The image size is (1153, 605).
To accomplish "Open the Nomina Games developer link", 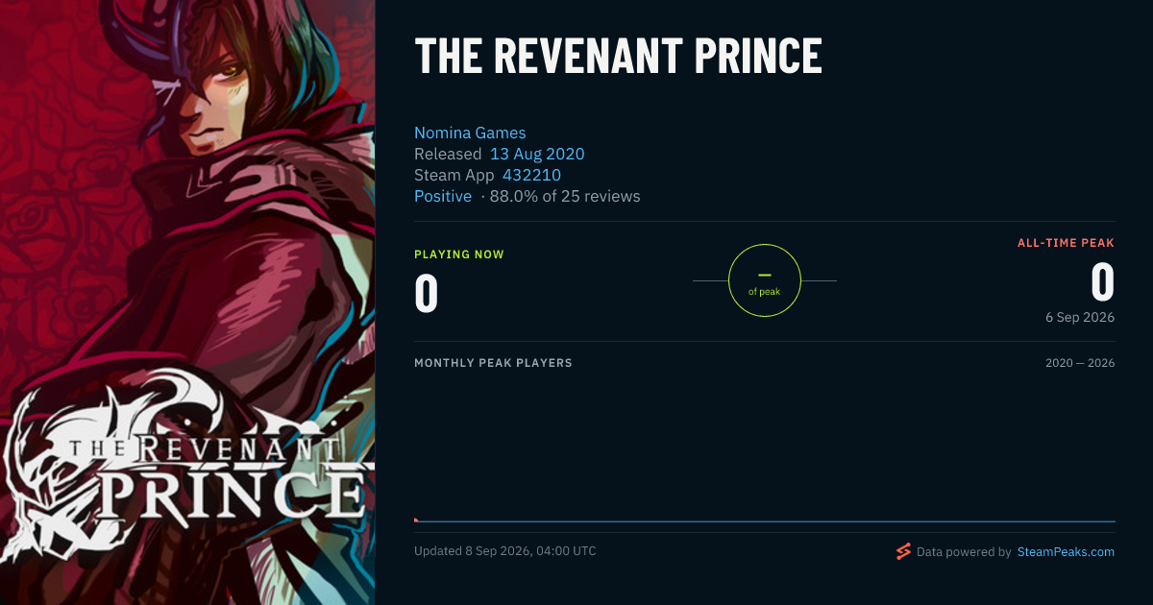I will (x=470, y=133).
